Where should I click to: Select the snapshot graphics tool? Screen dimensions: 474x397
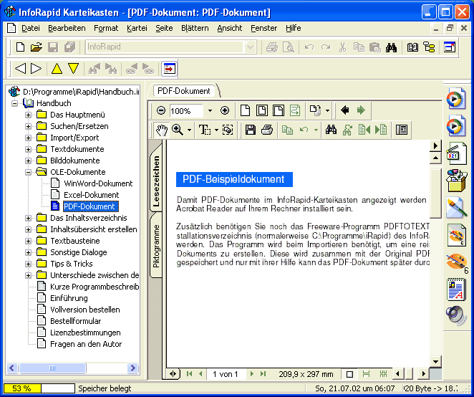click(228, 130)
